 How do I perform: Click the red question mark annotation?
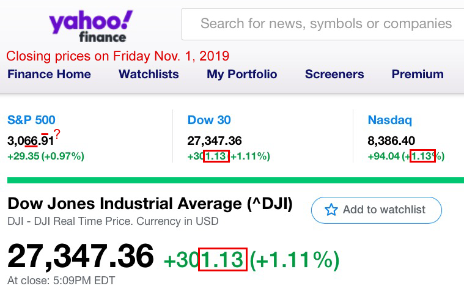click(x=57, y=133)
